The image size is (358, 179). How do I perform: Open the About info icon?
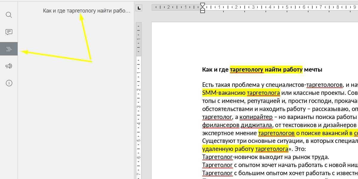tap(9, 83)
